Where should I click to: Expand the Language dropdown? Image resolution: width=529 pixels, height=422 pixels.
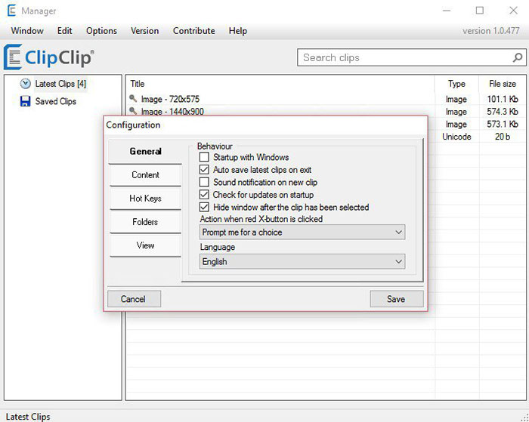pyautogui.click(x=302, y=262)
